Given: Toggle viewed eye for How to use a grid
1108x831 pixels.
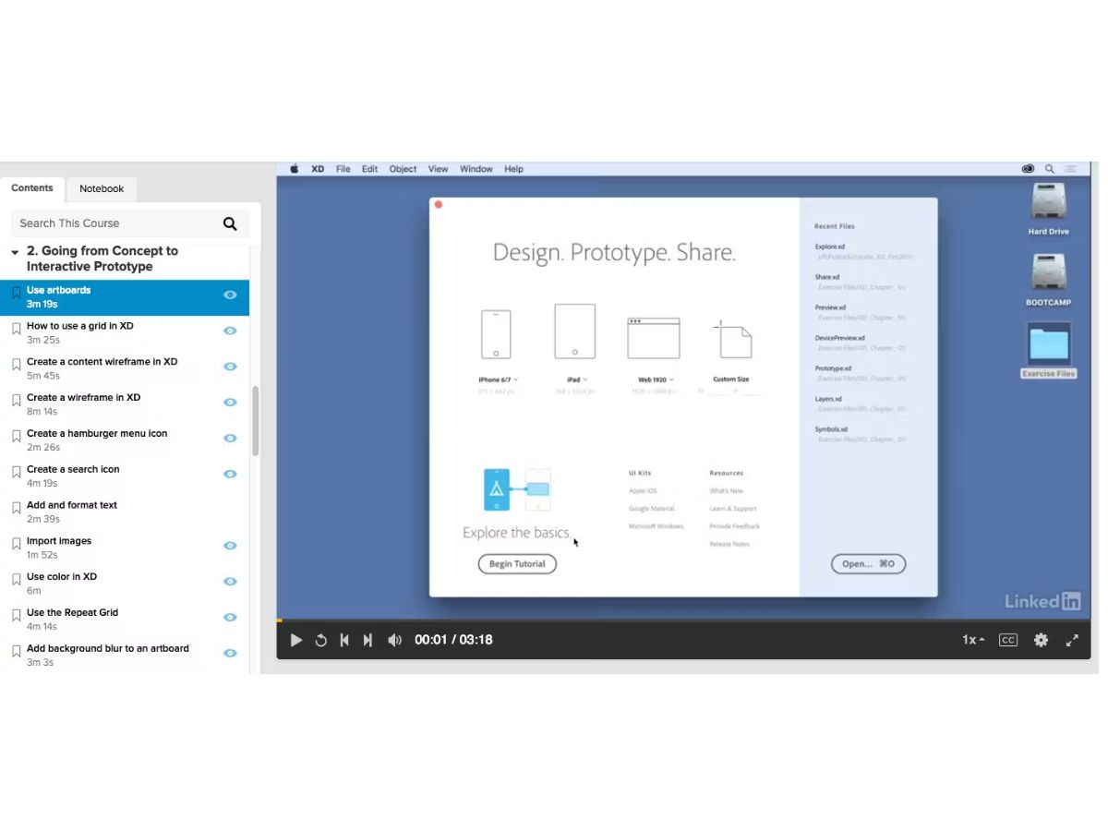Looking at the screenshot, I should 230,331.
